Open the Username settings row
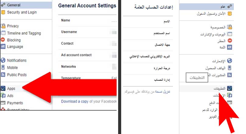The width and height of the screenshot is (246, 134). tap(87, 32)
